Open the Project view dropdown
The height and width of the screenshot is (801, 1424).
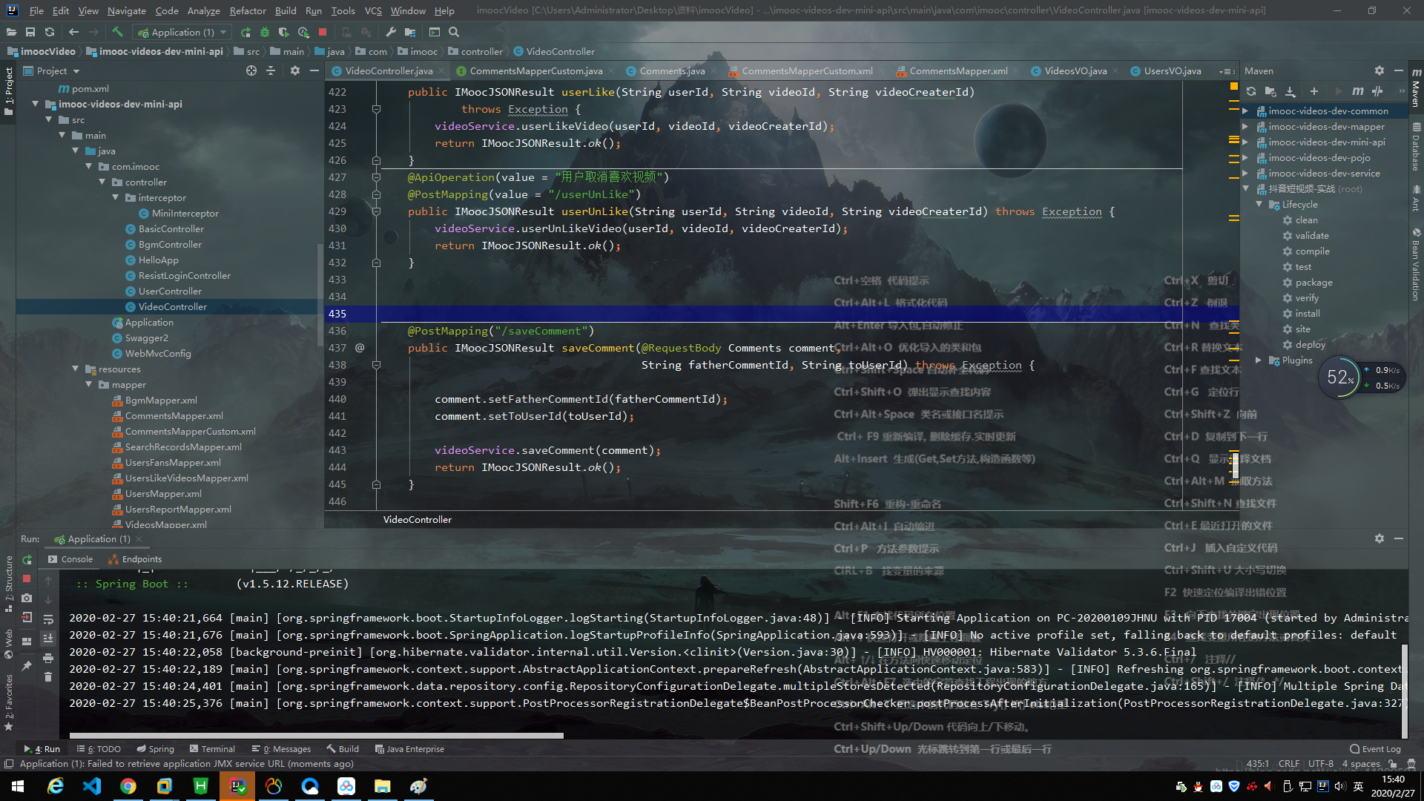pyautogui.click(x=58, y=70)
